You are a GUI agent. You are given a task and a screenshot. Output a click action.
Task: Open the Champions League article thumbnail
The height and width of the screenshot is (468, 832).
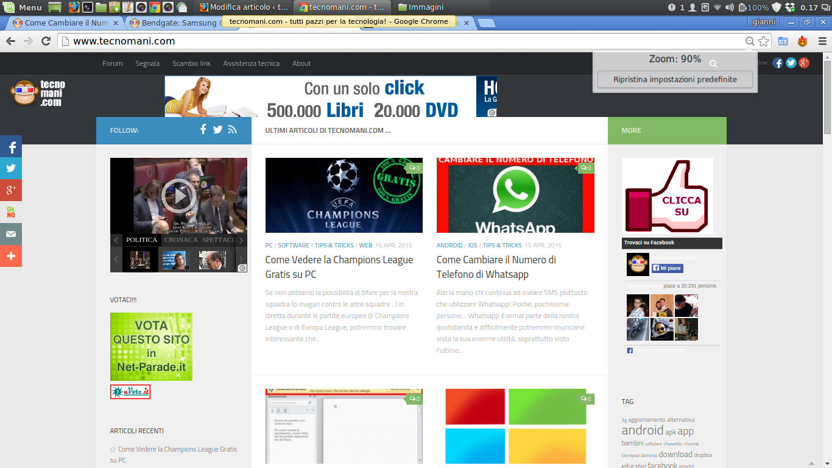click(x=344, y=195)
